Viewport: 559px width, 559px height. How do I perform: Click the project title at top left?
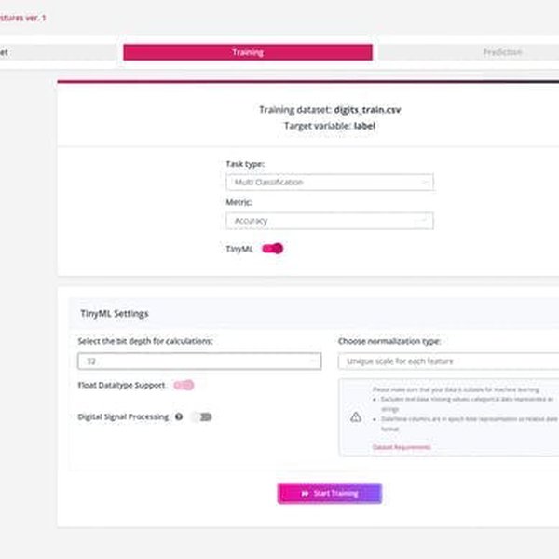22,18
